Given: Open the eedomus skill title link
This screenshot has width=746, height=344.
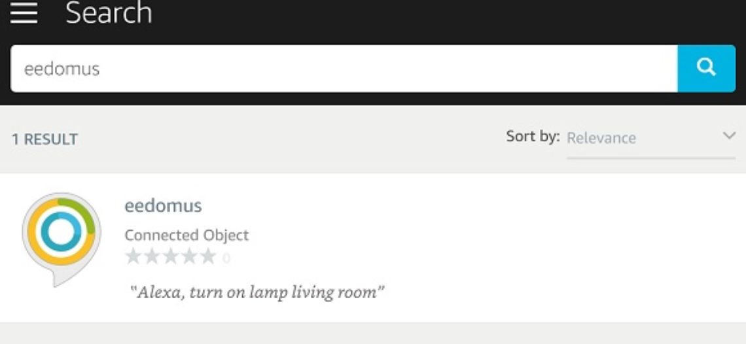Looking at the screenshot, I should click(x=163, y=205).
